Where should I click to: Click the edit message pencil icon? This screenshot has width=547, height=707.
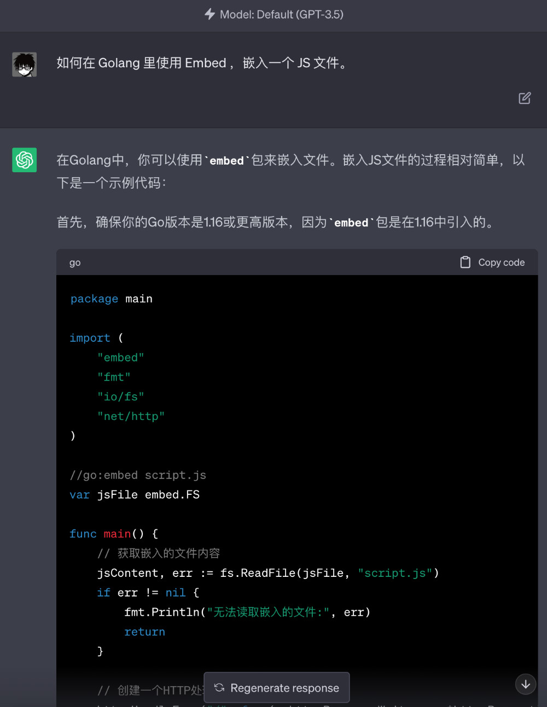525,98
